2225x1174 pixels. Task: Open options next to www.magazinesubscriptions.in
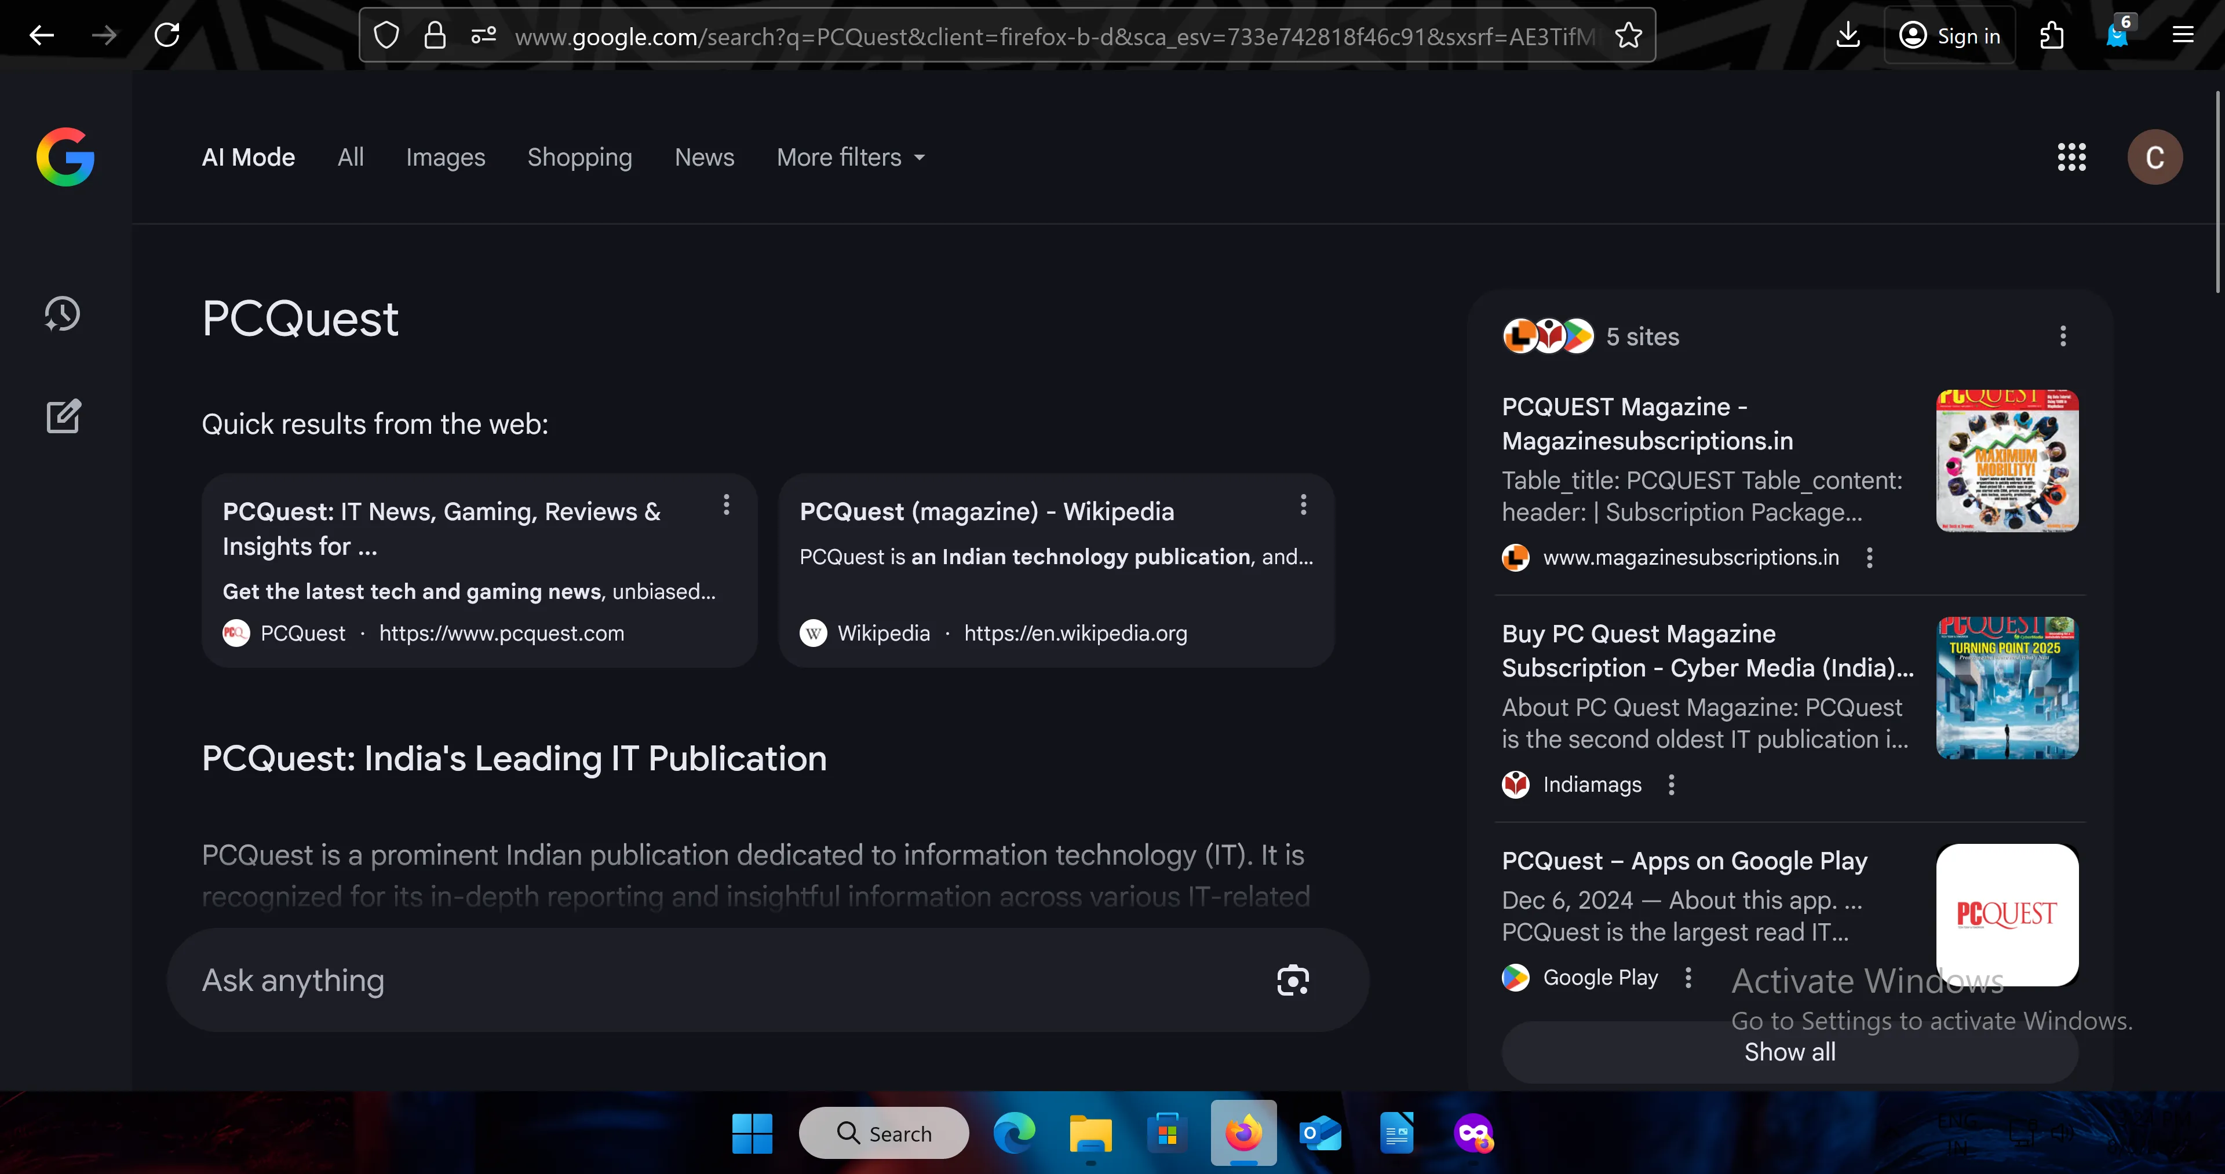coord(1869,558)
